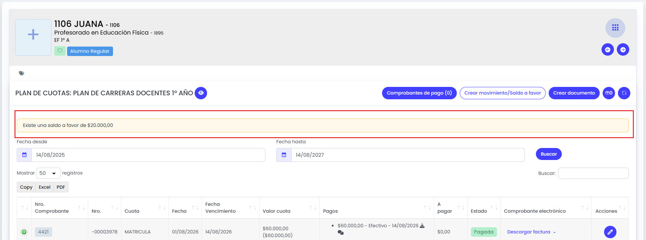Click the blue Buscar button

[549, 154]
